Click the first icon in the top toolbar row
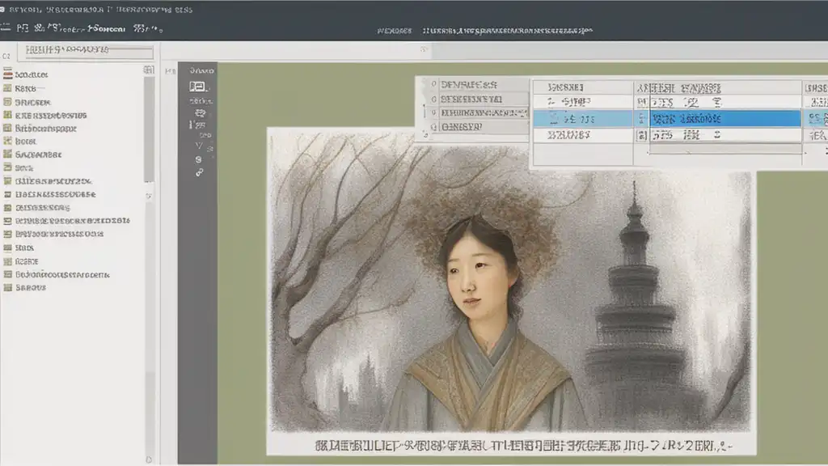This screenshot has width=828, height=466. pyautogui.click(x=5, y=28)
